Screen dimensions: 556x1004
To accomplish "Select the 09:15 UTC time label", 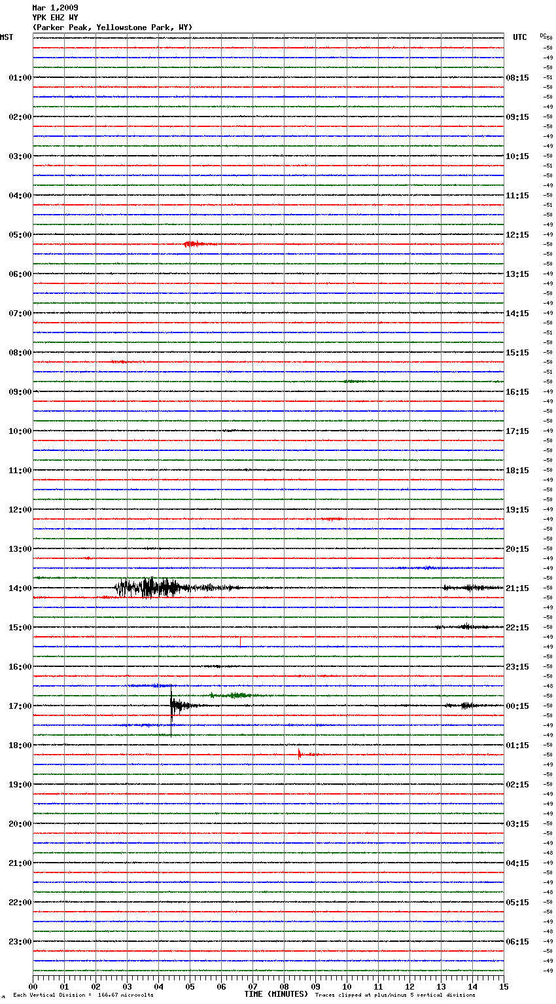I will [517, 117].
